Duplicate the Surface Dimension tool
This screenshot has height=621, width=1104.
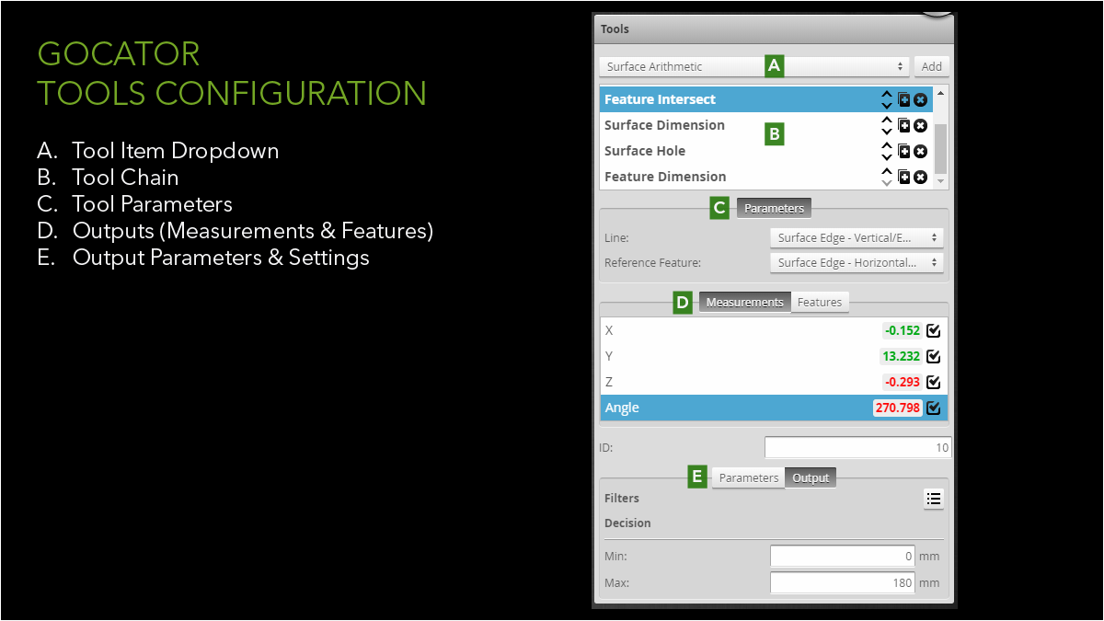(x=903, y=124)
